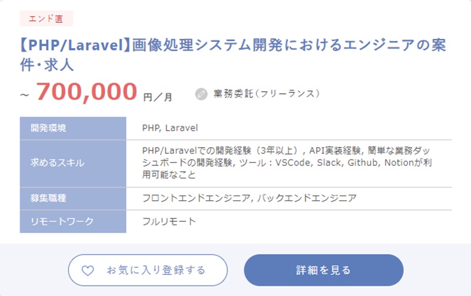
Task: Click the フルリモート value
Action: pos(169,221)
